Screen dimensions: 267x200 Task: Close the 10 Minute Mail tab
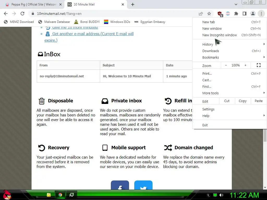pyautogui.click(x=123, y=4)
